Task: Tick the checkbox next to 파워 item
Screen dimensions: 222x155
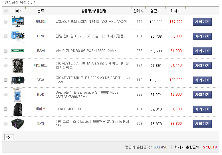Action: click(x=6, y=124)
